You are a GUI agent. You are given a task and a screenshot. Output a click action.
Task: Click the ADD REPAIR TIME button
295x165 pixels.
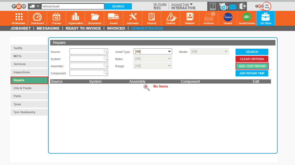tap(252, 73)
